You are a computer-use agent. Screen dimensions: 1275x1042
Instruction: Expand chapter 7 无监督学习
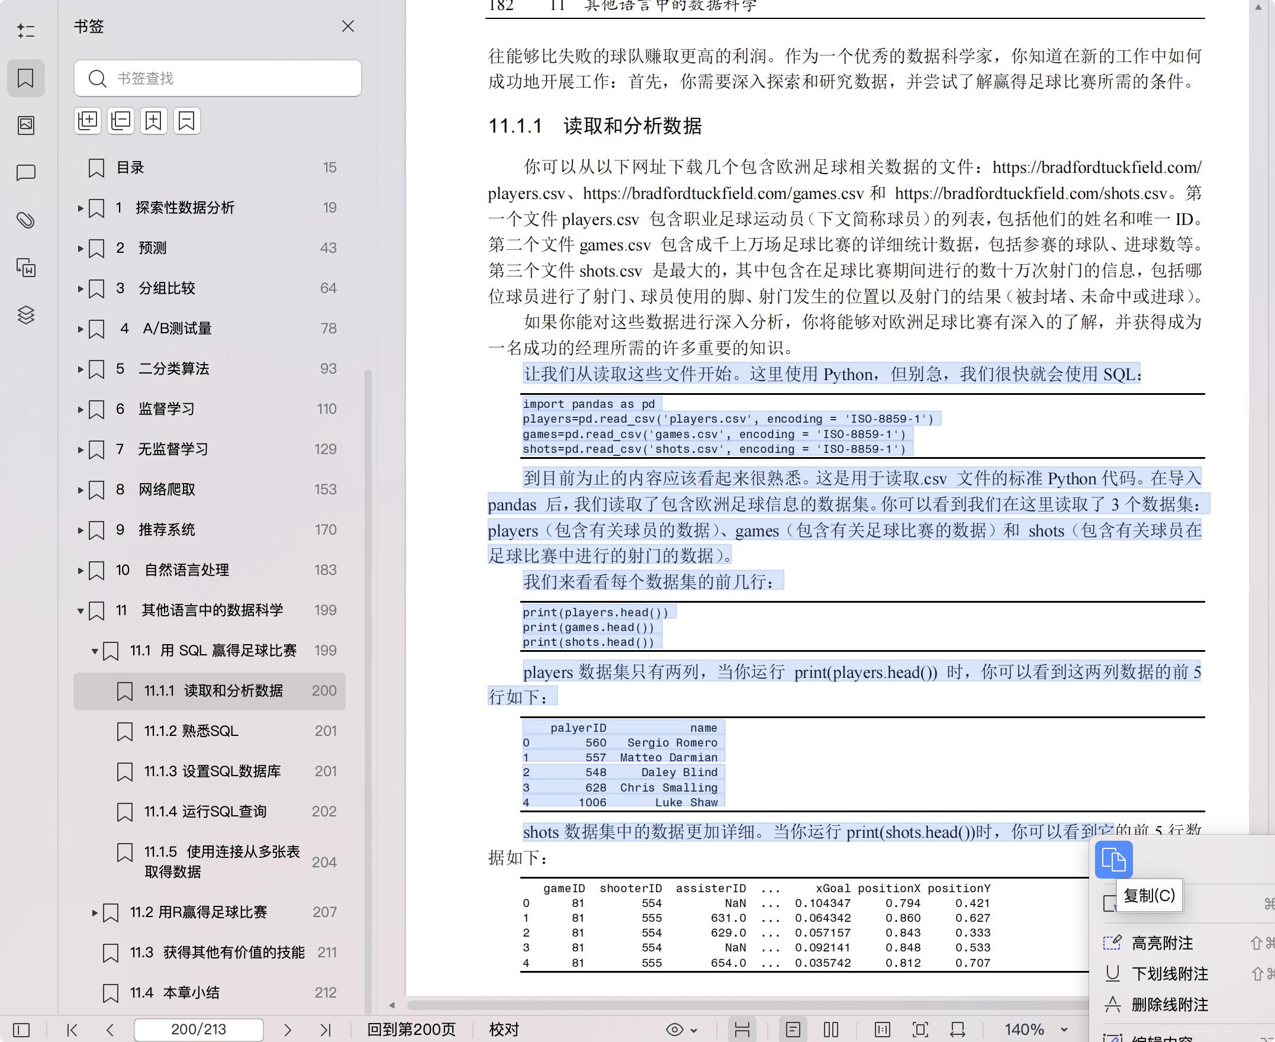coord(81,449)
